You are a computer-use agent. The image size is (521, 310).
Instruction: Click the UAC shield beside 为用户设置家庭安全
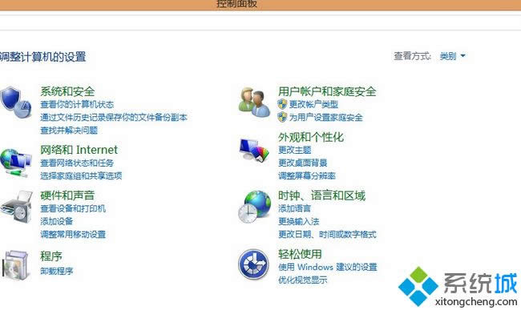pyautogui.click(x=282, y=117)
